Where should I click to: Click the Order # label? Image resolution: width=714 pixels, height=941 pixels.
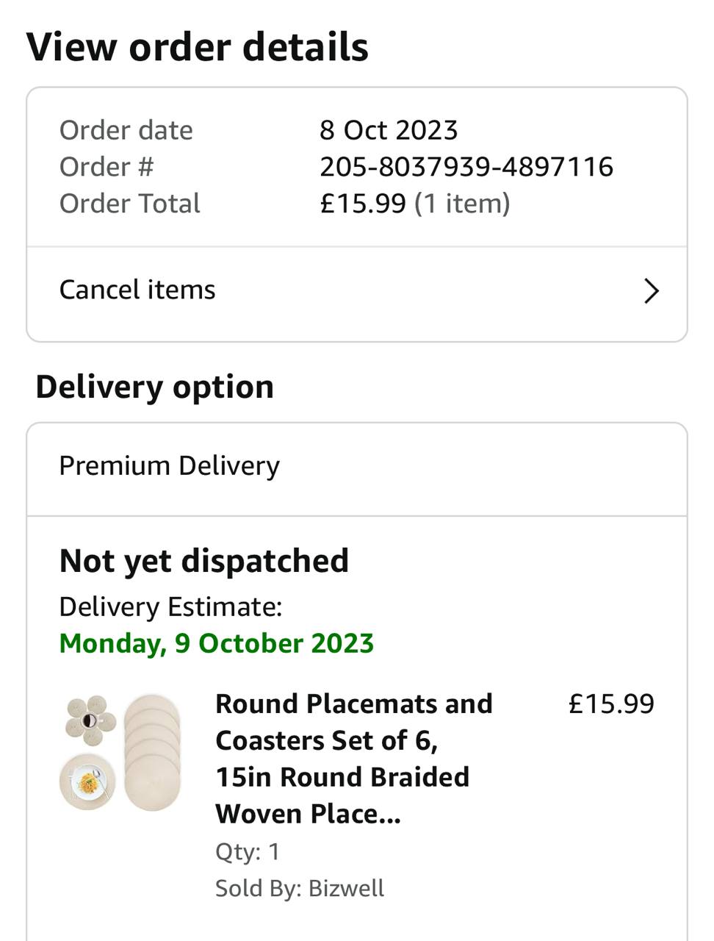[107, 167]
